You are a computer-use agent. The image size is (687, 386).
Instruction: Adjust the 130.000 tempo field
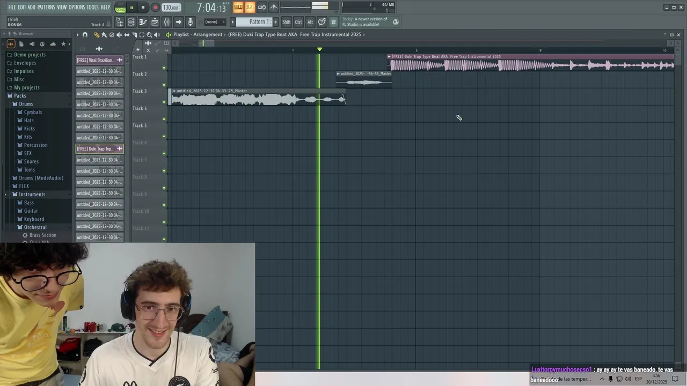[x=171, y=8]
